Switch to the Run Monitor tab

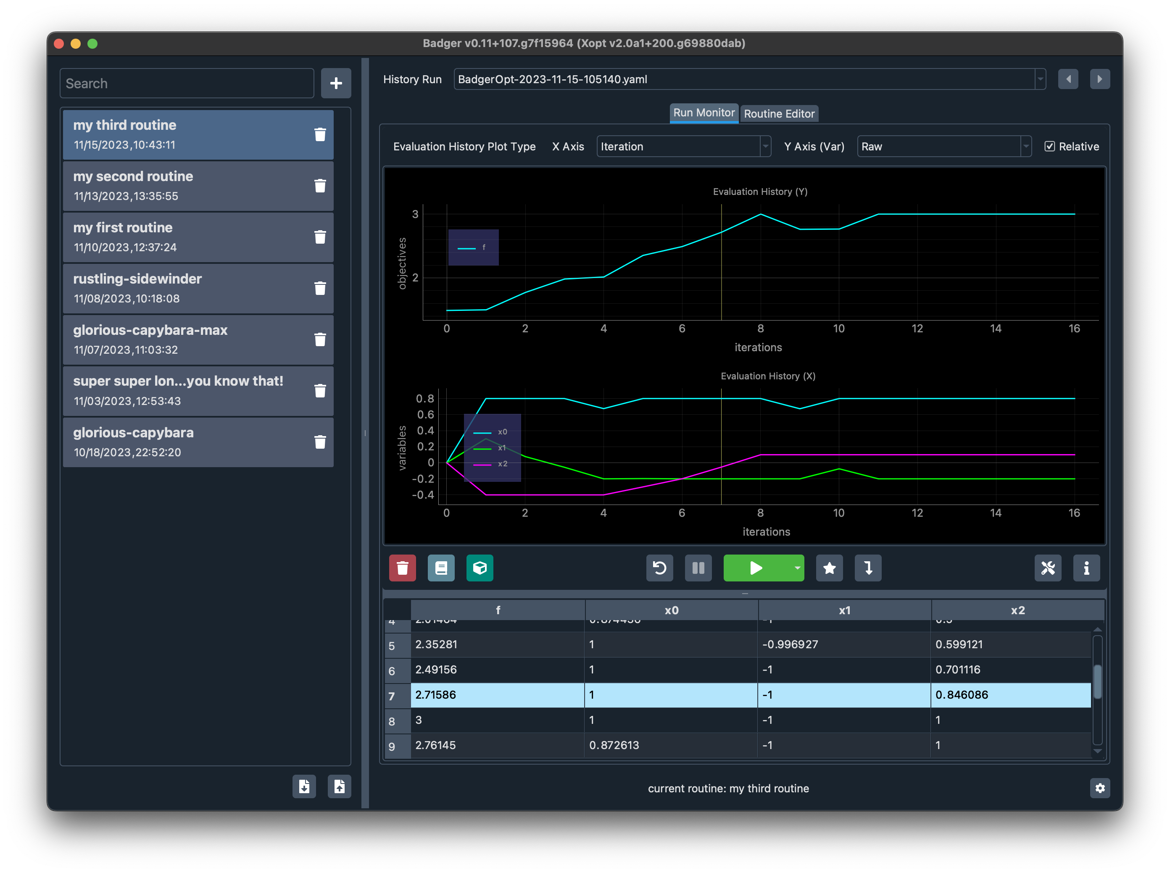pos(703,112)
